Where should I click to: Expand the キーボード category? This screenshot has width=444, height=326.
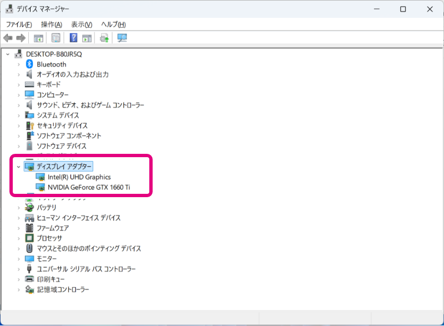pos(18,85)
